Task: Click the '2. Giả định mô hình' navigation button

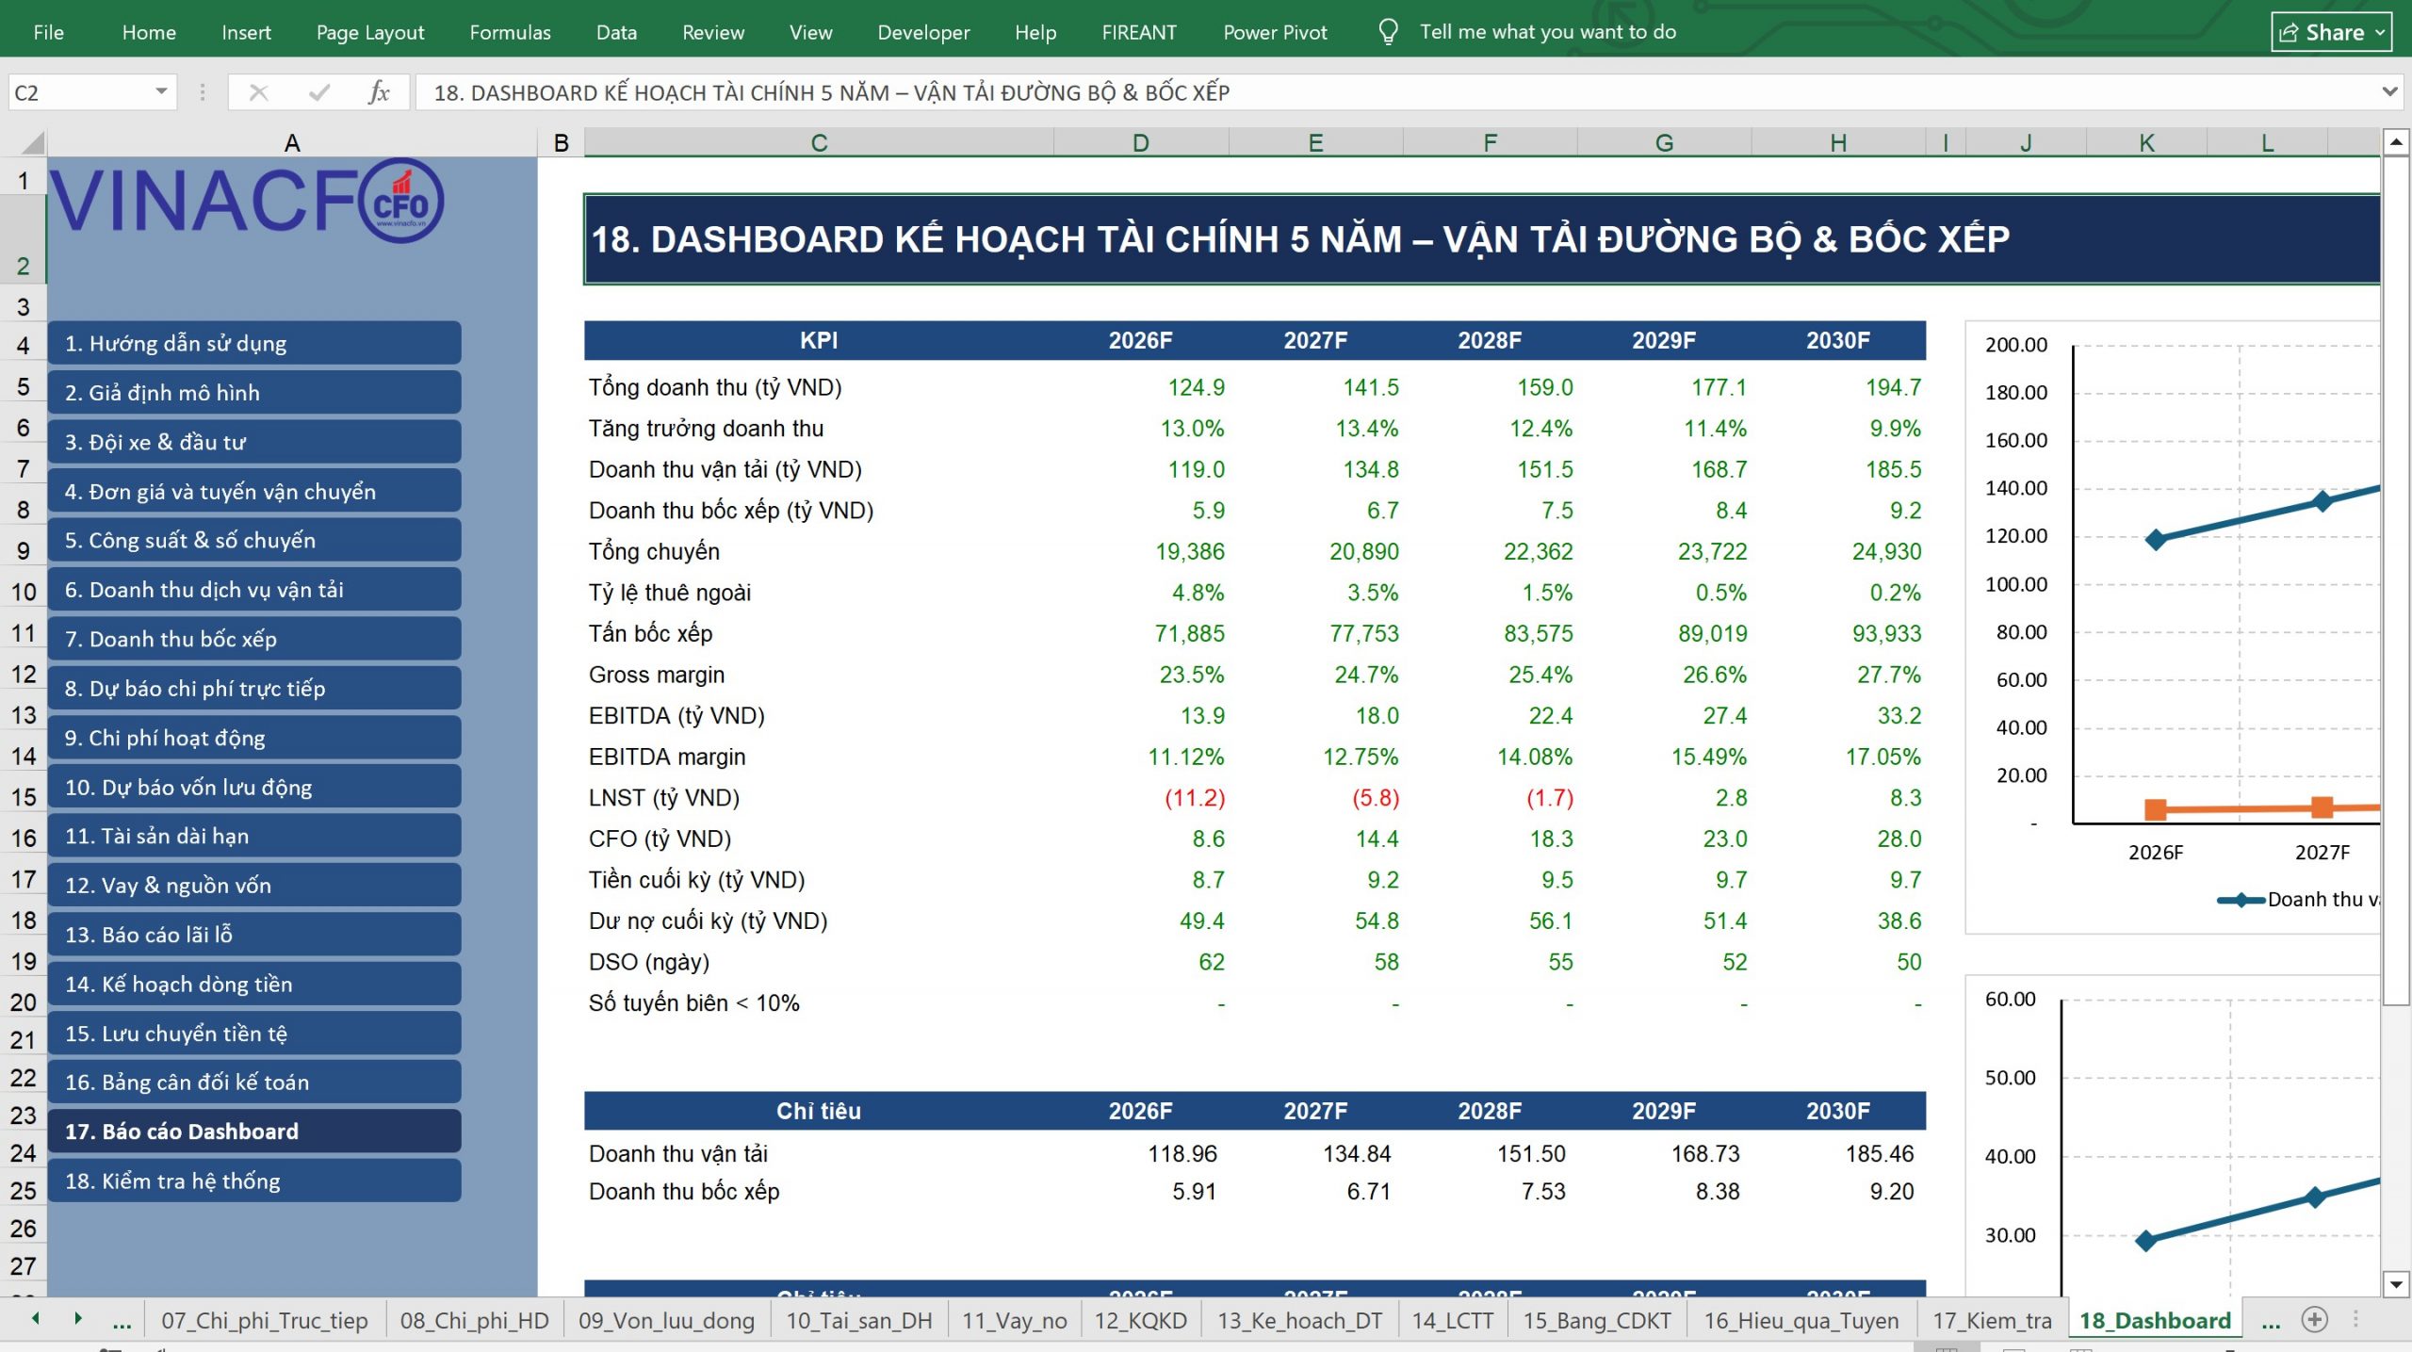Action: (254, 392)
